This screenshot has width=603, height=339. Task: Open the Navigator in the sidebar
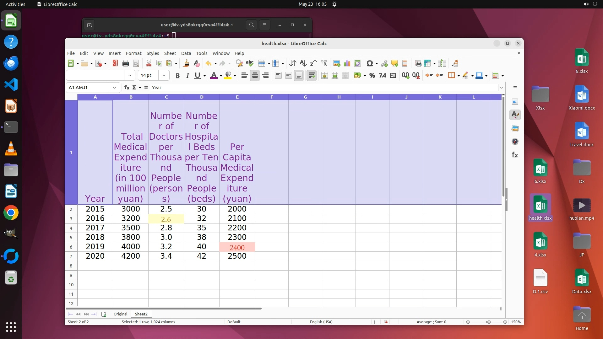click(515, 142)
